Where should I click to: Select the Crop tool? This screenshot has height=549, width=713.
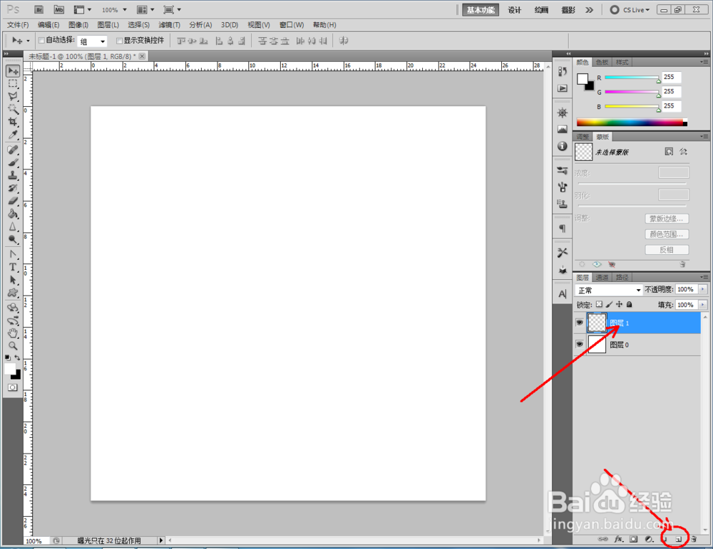[x=13, y=122]
